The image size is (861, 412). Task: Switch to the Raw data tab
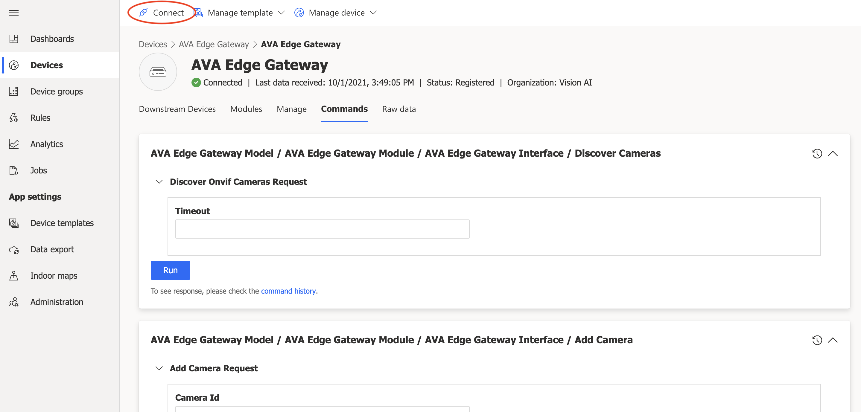[x=399, y=109]
